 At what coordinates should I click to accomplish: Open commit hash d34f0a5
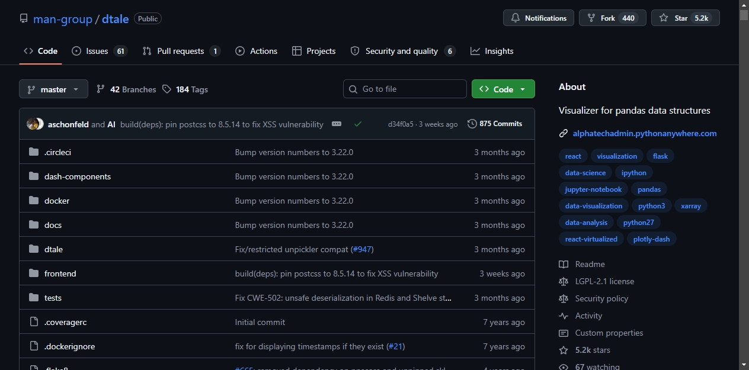tap(401, 124)
